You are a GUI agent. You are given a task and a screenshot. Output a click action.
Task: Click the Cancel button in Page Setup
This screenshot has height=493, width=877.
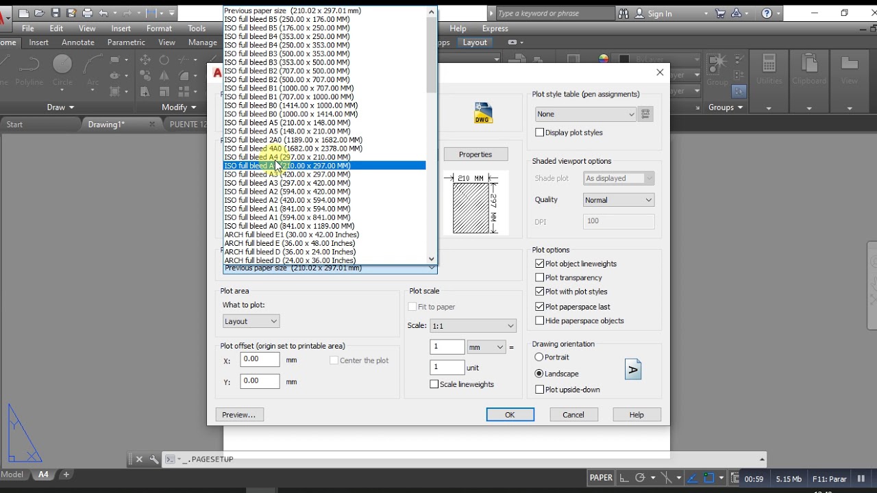coord(573,415)
